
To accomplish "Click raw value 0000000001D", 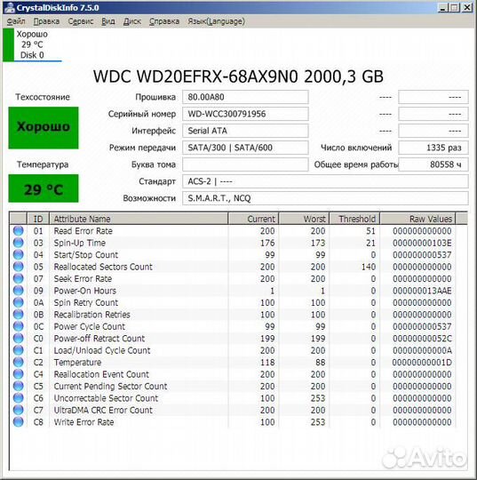I will (x=422, y=362).
